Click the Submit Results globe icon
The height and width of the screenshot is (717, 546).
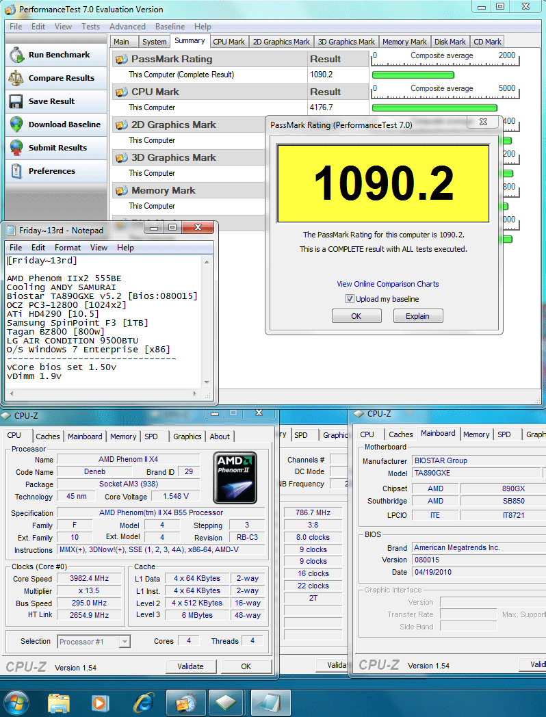(x=16, y=148)
